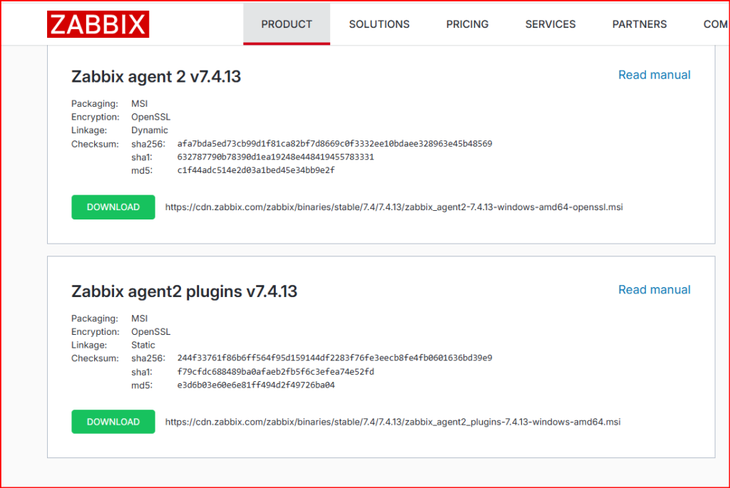The image size is (730, 488).
Task: Select md5 checksum starting c1f44adc
Action: pyautogui.click(x=256, y=170)
